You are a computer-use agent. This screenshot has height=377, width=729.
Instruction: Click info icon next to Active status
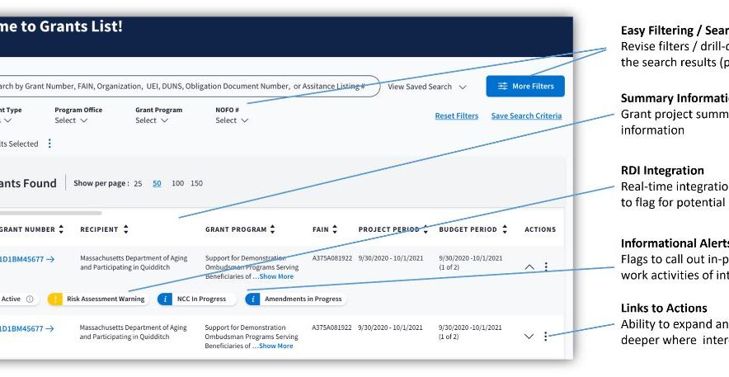[30, 299]
